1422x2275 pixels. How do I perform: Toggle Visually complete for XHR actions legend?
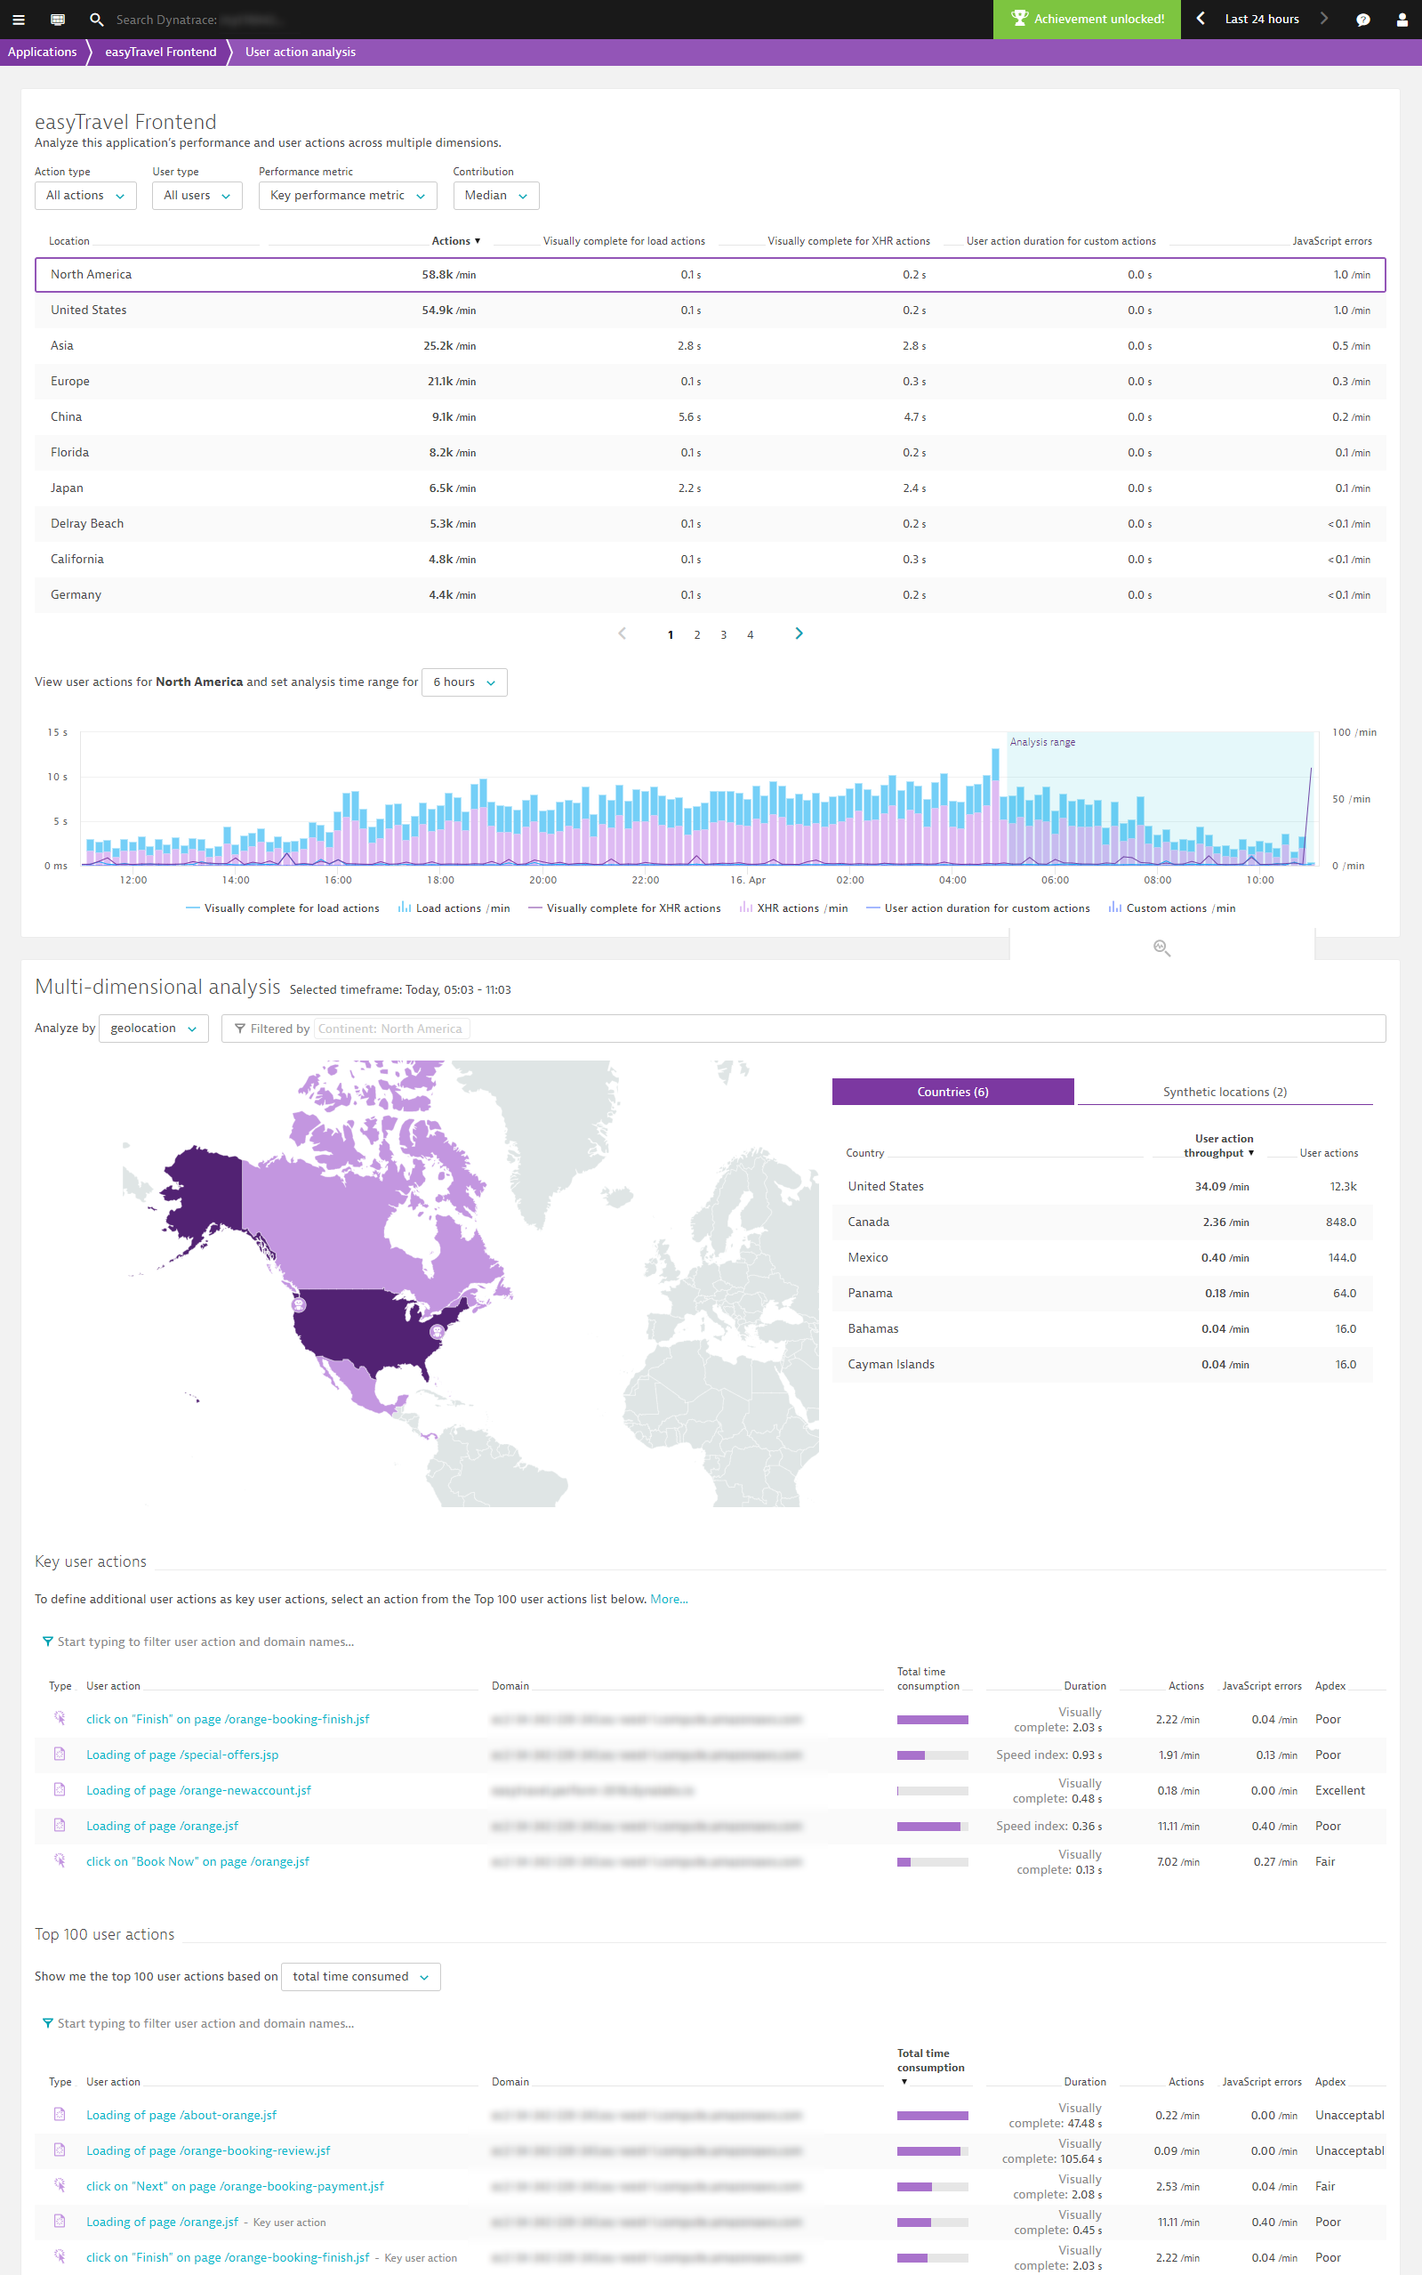[625, 908]
